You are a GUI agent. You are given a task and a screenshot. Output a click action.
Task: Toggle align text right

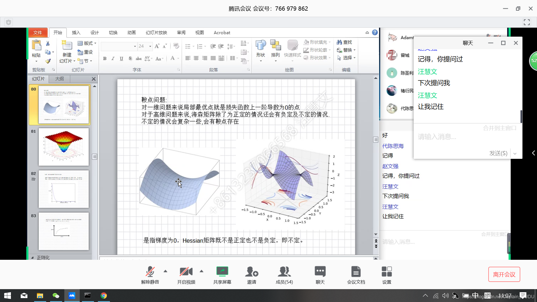pos(205,58)
